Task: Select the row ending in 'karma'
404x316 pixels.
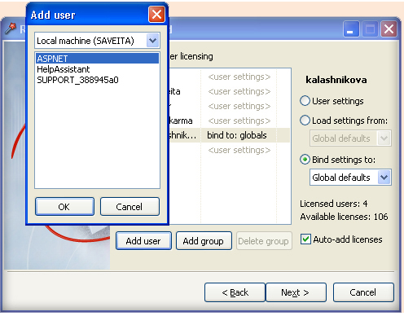Action: [x=230, y=121]
